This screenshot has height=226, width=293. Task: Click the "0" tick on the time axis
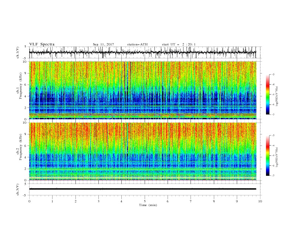coord(29,201)
